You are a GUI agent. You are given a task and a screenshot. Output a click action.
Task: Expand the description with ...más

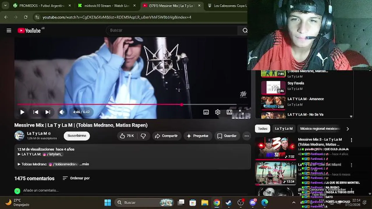click(x=84, y=164)
